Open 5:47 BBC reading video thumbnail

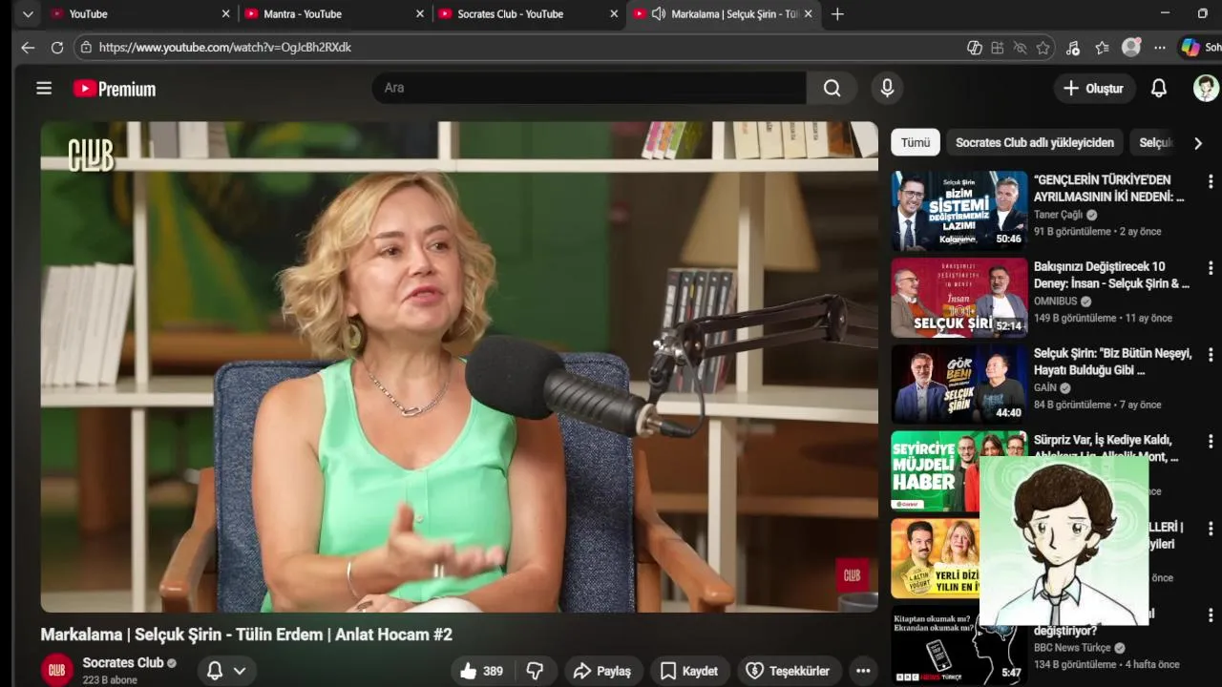(959, 644)
